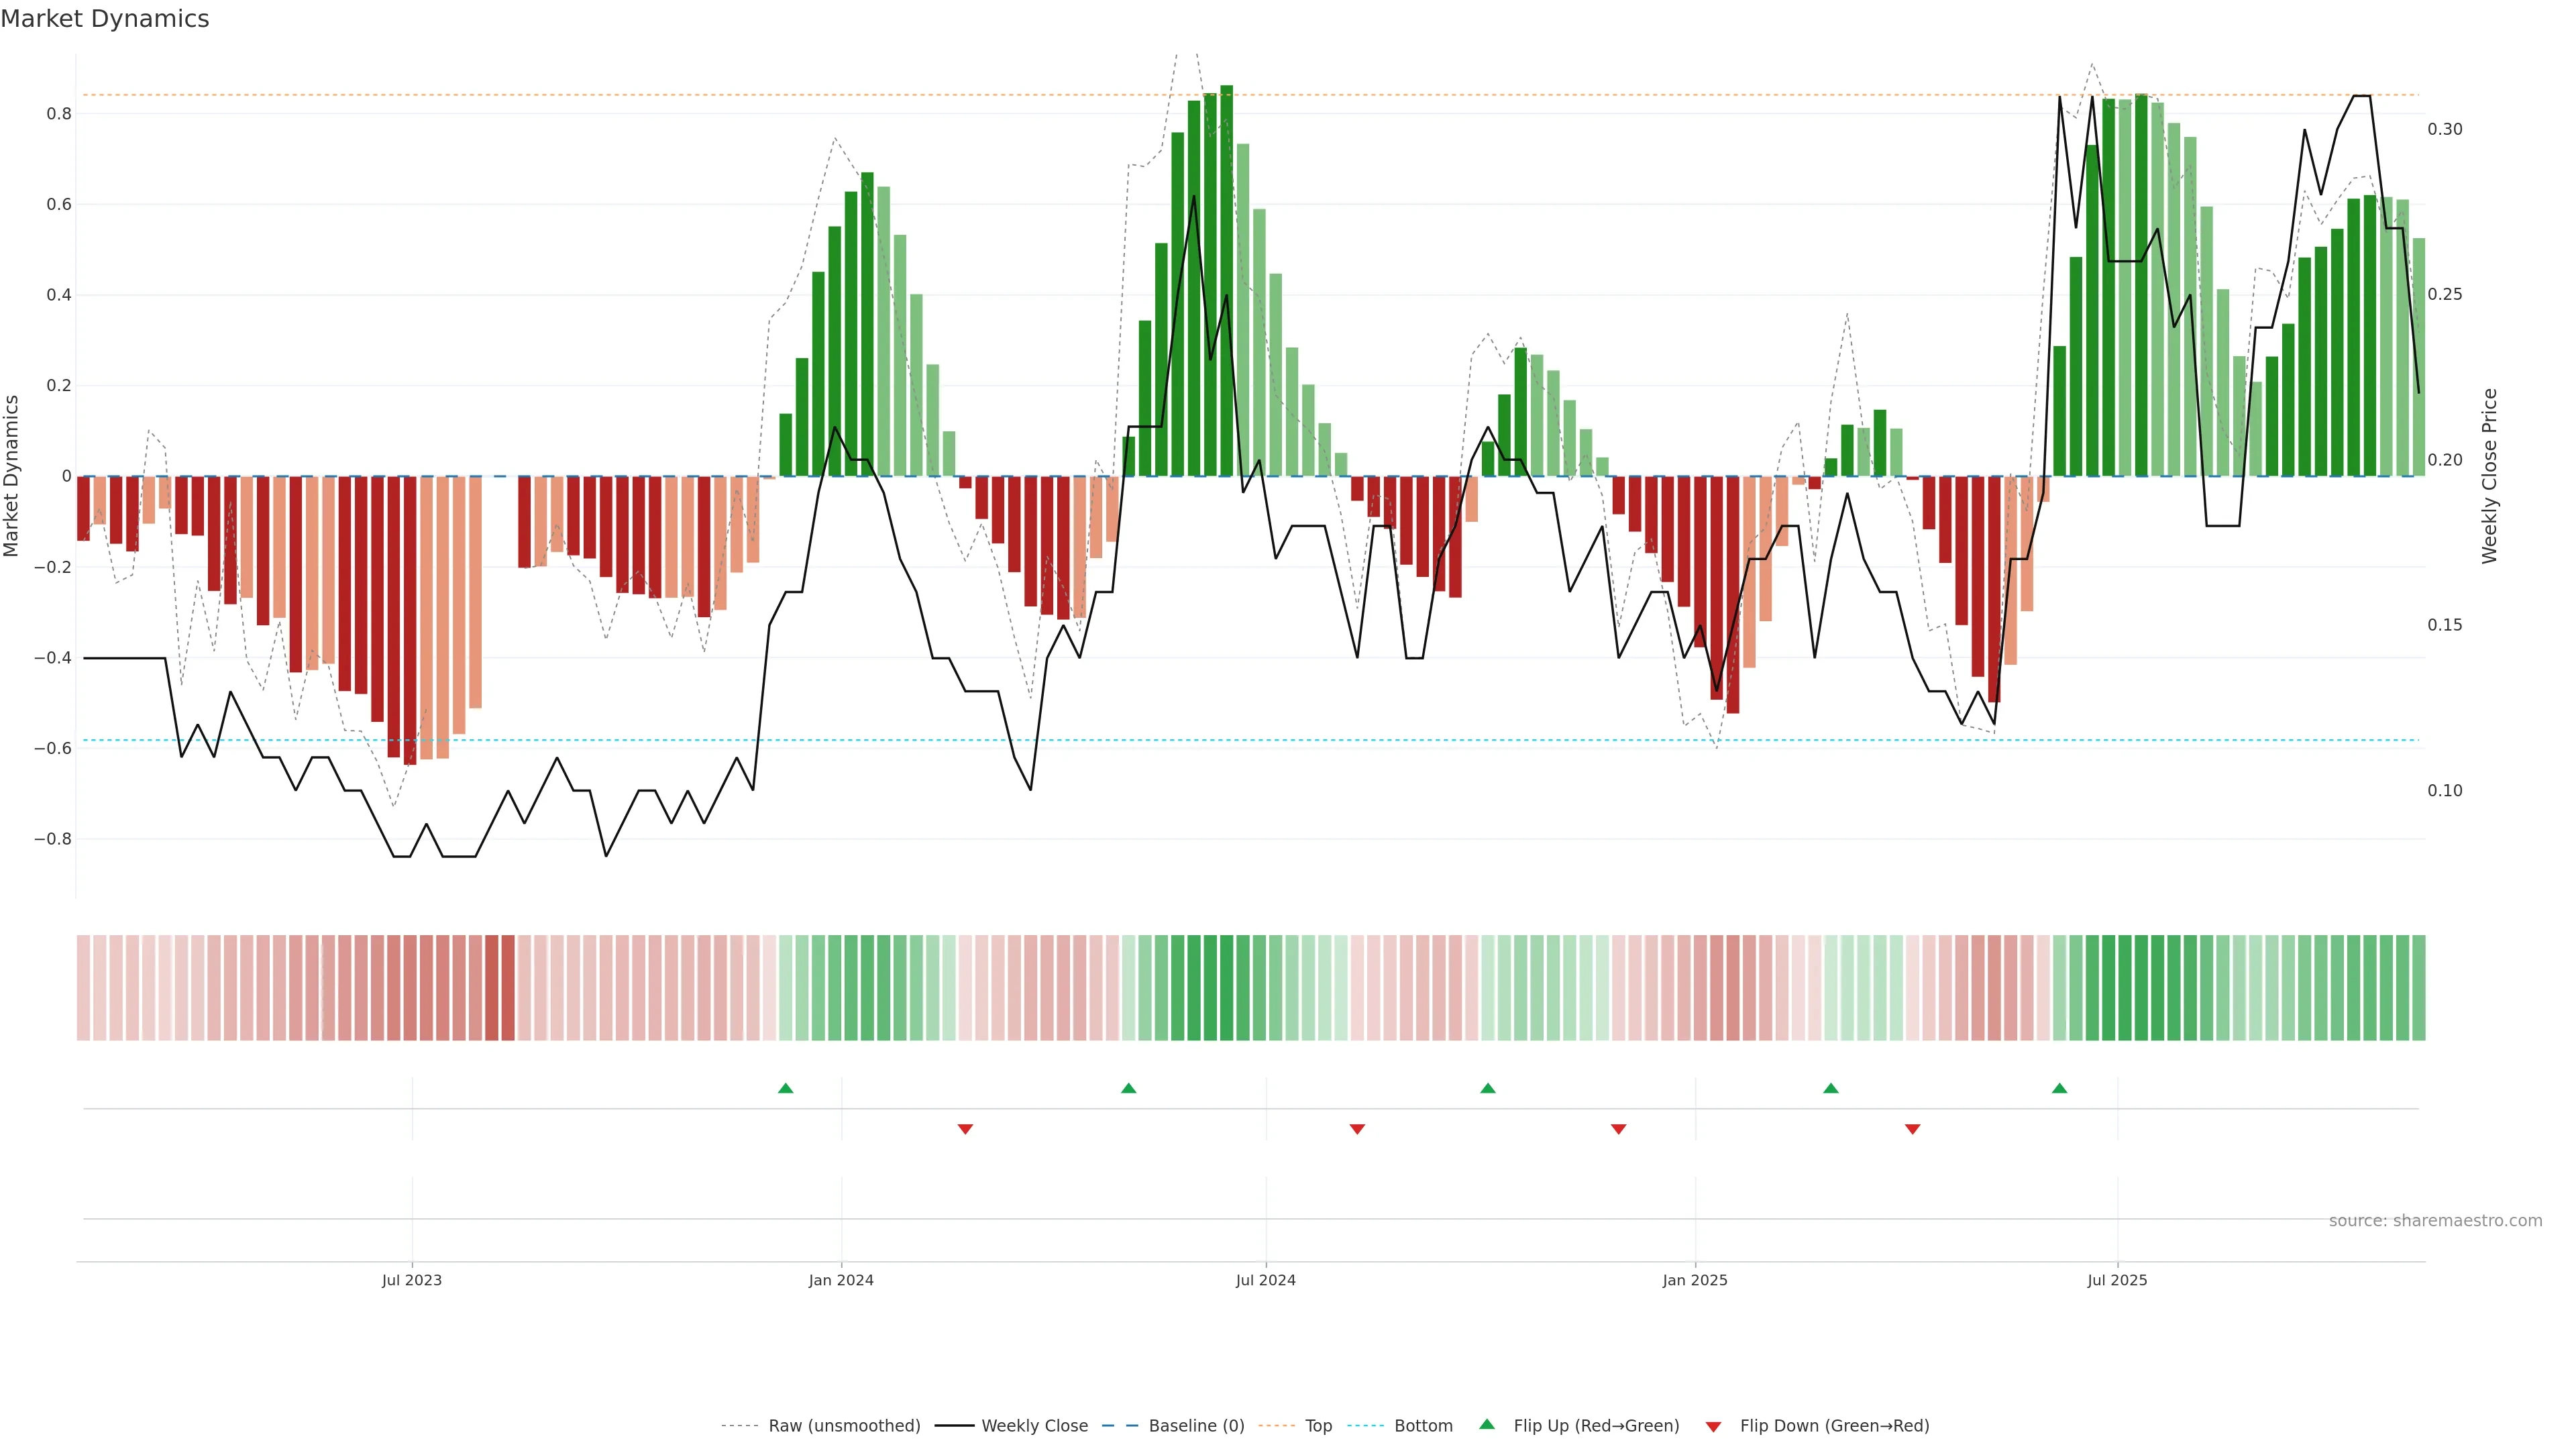Click the Market Dynamics chart title
The width and height of the screenshot is (2576, 1449).
coord(105,19)
